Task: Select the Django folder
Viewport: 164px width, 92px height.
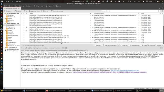Action: click(10, 37)
